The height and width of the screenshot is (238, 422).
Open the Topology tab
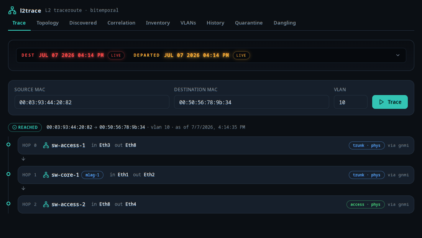48,23
